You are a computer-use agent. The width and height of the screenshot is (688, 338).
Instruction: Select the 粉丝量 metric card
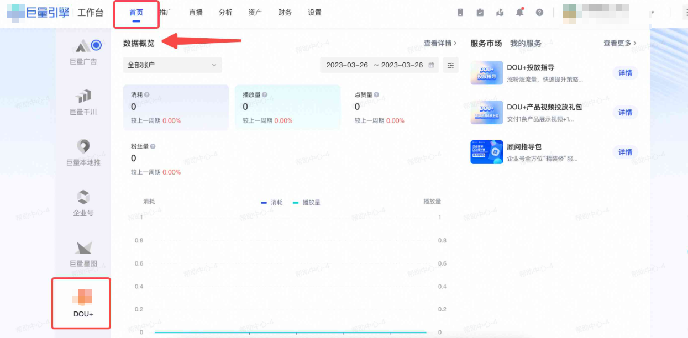click(176, 159)
